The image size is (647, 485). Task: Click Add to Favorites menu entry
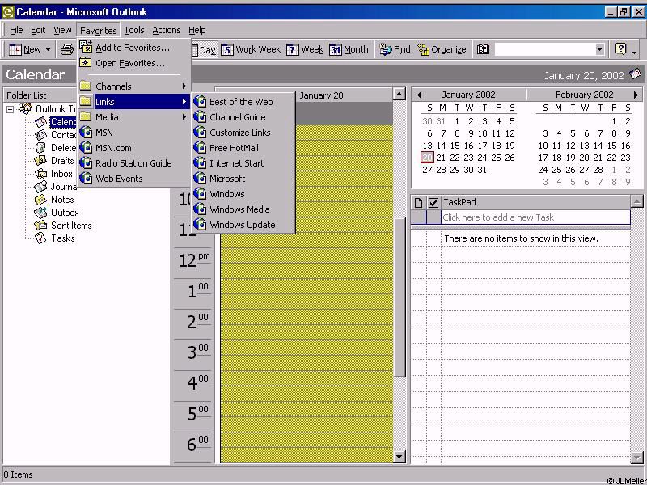tap(132, 48)
